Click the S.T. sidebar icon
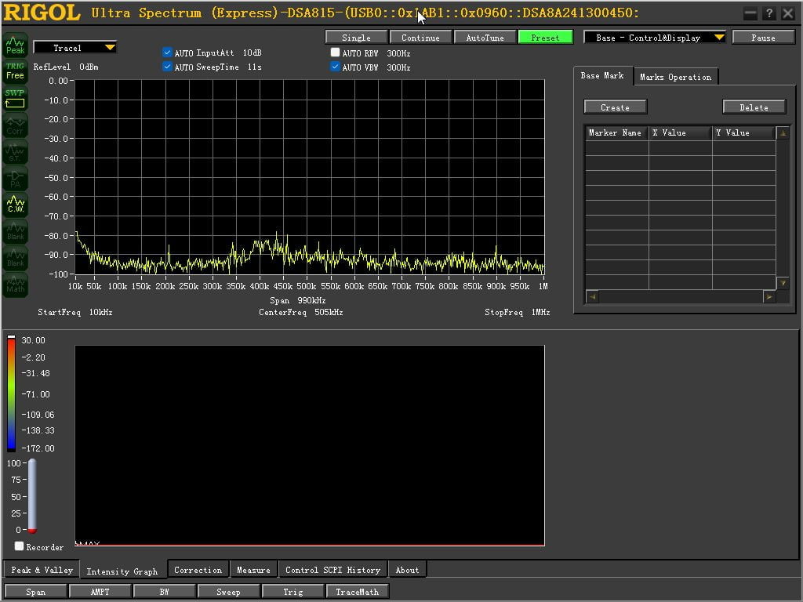 16,152
